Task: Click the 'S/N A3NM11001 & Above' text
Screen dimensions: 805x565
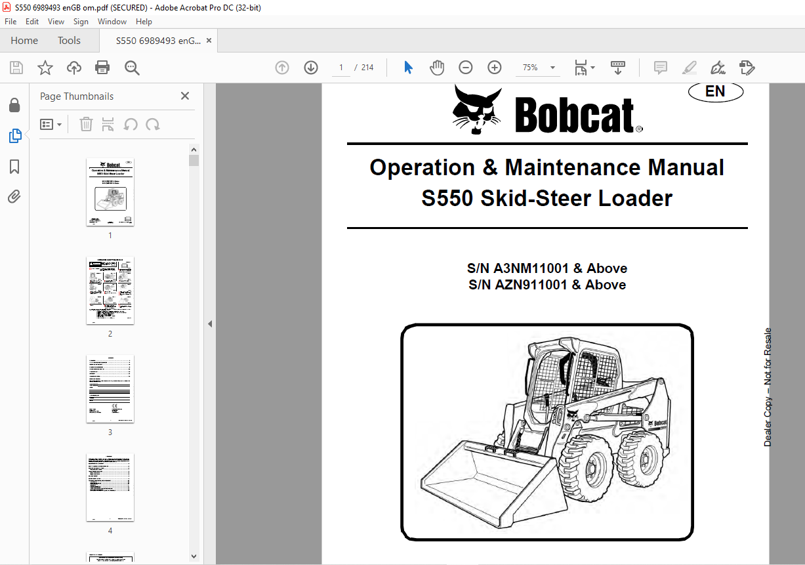Action: tap(547, 268)
